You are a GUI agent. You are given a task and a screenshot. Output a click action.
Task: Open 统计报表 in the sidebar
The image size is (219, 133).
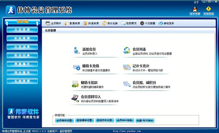(22, 72)
